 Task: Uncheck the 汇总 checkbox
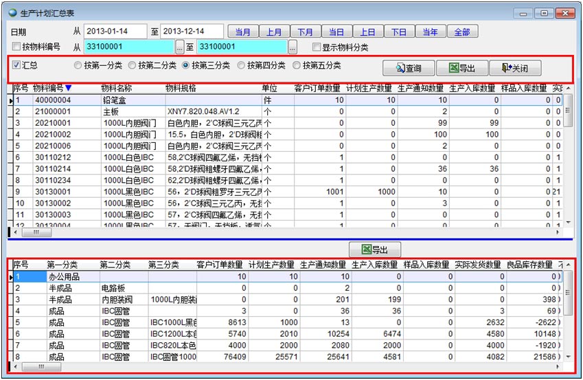pos(16,66)
